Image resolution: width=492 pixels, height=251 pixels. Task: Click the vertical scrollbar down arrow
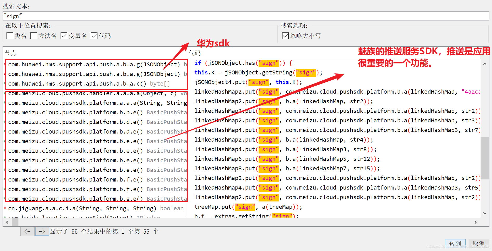click(485, 213)
